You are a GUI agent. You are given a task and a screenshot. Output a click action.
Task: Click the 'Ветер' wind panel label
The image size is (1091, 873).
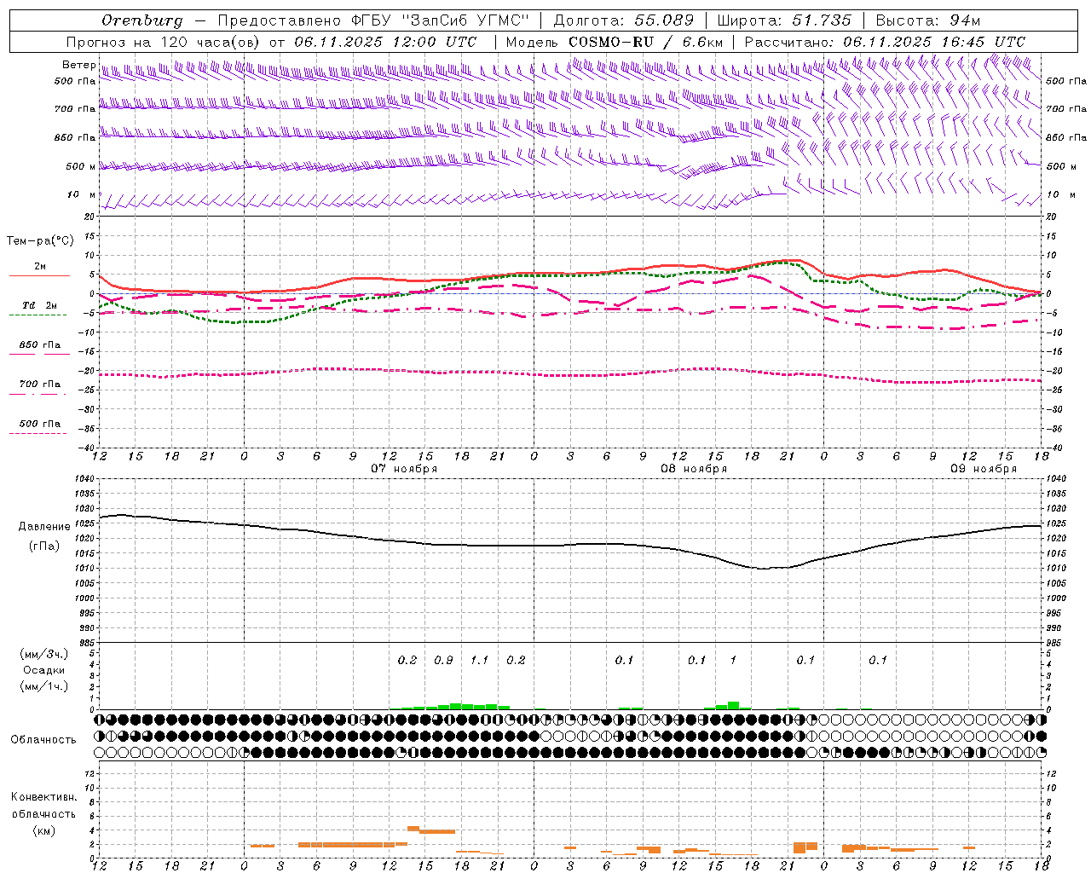coord(79,65)
